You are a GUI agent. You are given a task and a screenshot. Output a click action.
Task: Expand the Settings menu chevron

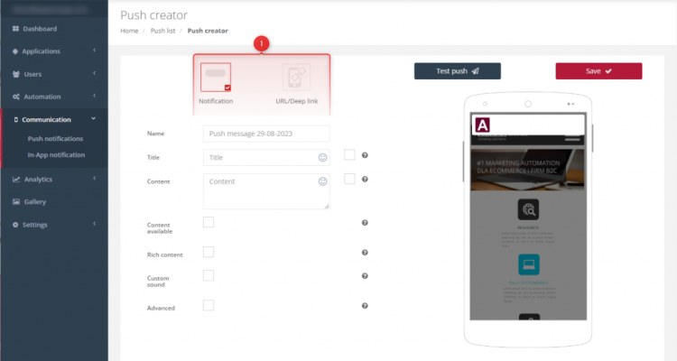pyautogui.click(x=94, y=224)
